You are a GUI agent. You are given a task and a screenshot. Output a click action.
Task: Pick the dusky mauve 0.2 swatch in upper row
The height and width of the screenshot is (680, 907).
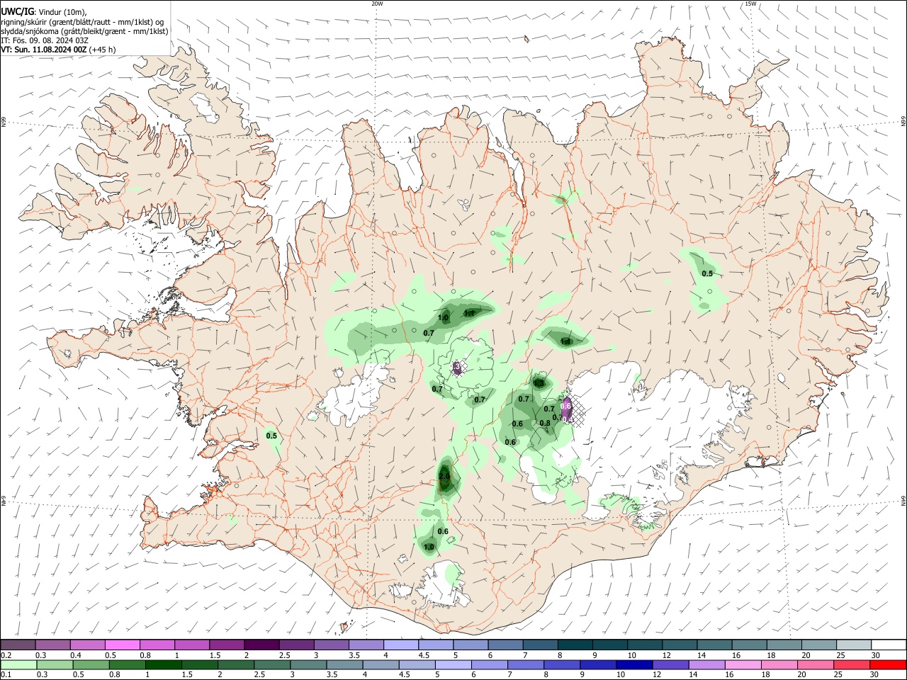(18, 645)
